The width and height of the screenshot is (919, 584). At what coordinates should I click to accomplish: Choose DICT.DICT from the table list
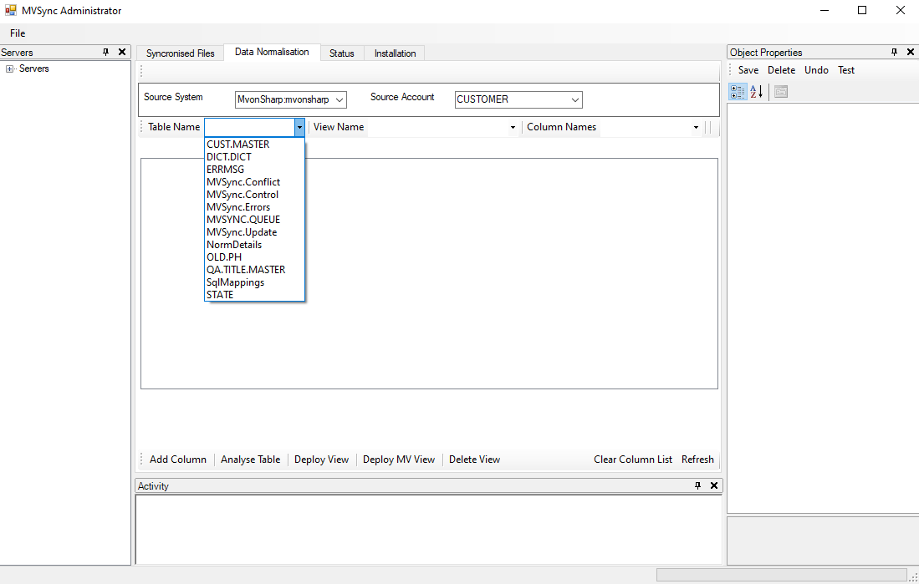[x=254, y=157]
